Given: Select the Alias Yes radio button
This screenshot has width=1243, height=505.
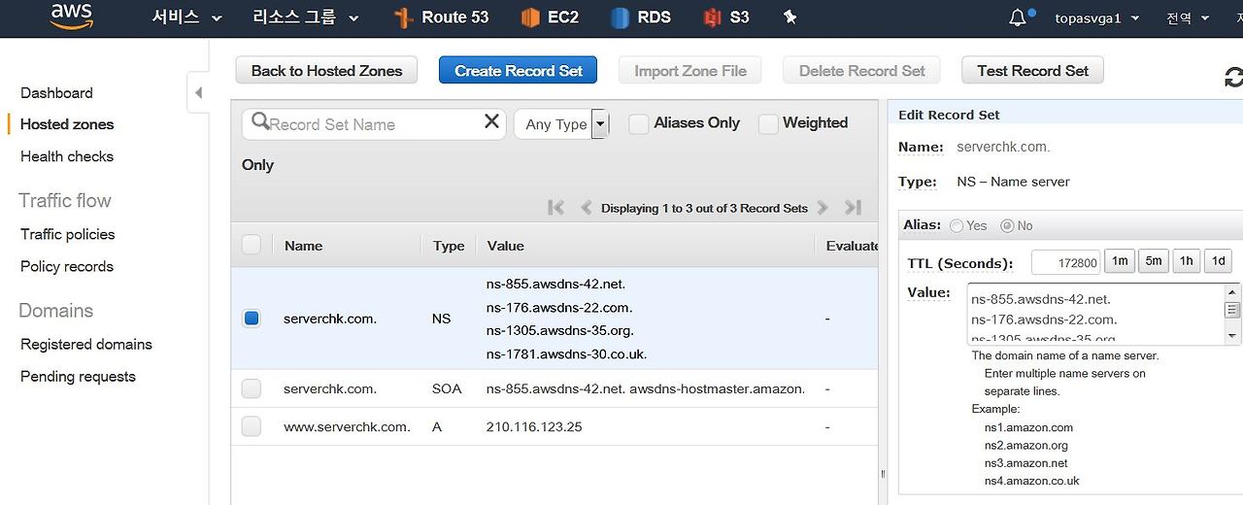Looking at the screenshot, I should tap(957, 225).
